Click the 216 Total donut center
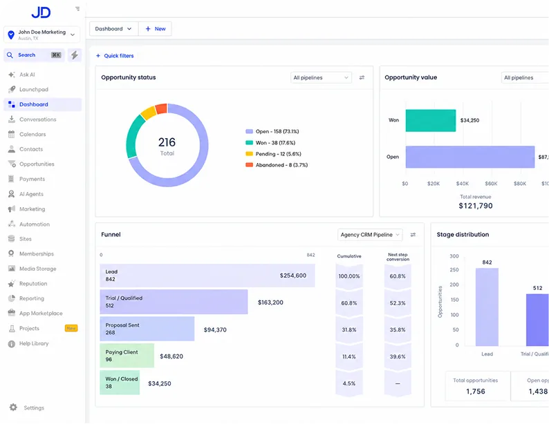This screenshot has height=424, width=549. [167, 146]
